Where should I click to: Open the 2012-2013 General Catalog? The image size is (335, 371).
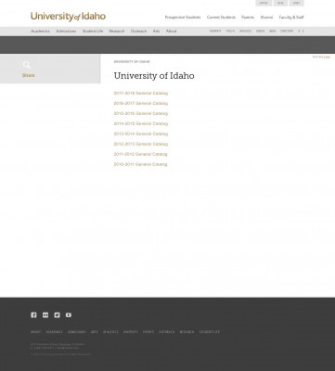[x=141, y=144]
